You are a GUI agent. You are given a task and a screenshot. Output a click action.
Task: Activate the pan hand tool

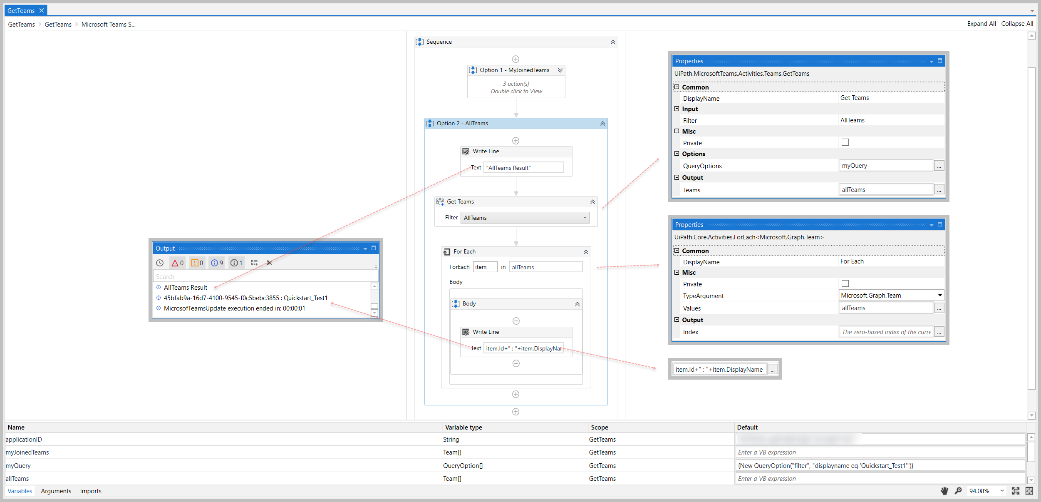(944, 491)
